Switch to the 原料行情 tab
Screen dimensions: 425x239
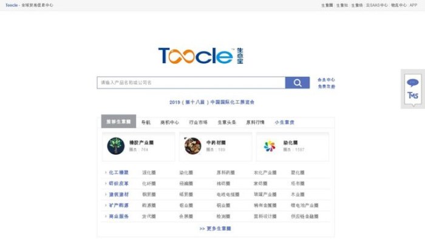tap(255, 123)
